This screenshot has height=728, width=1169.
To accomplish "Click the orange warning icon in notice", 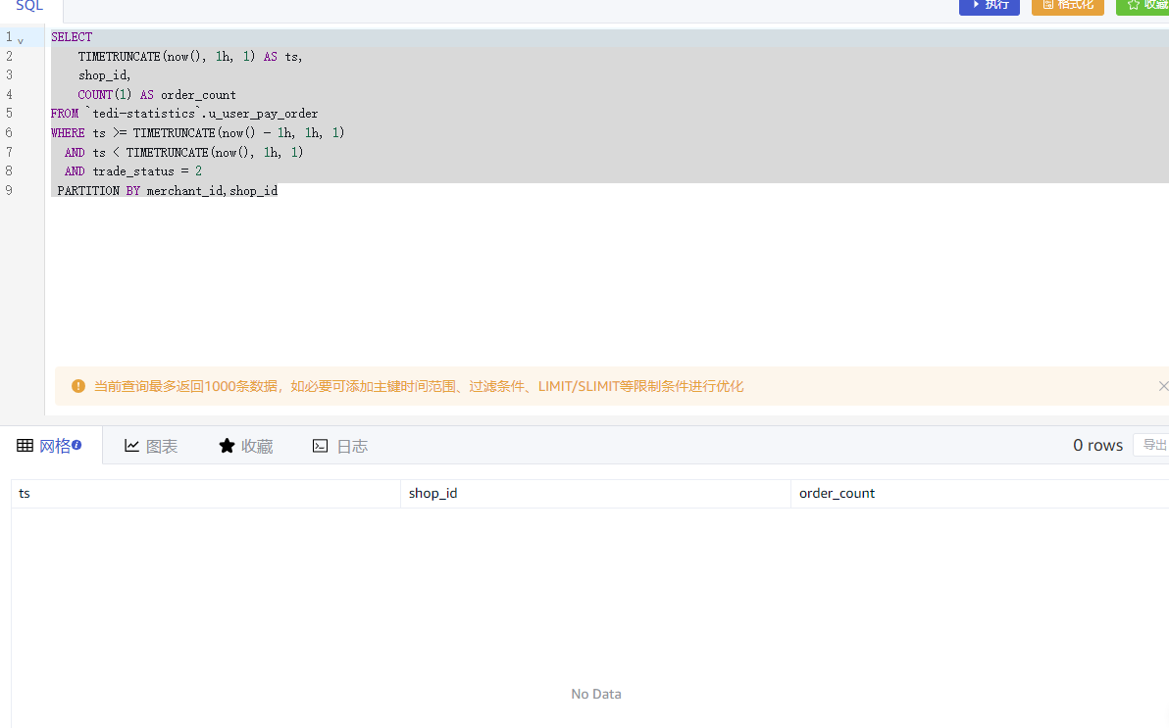I will click(78, 386).
